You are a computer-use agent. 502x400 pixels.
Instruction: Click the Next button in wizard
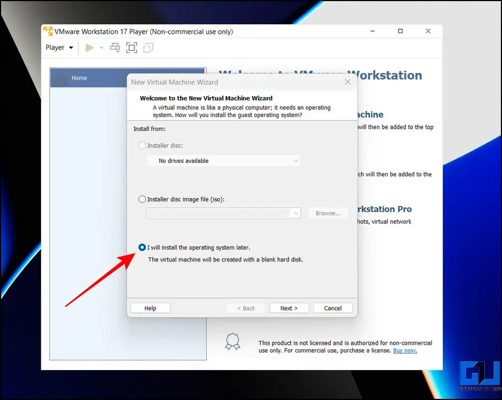[x=289, y=308]
